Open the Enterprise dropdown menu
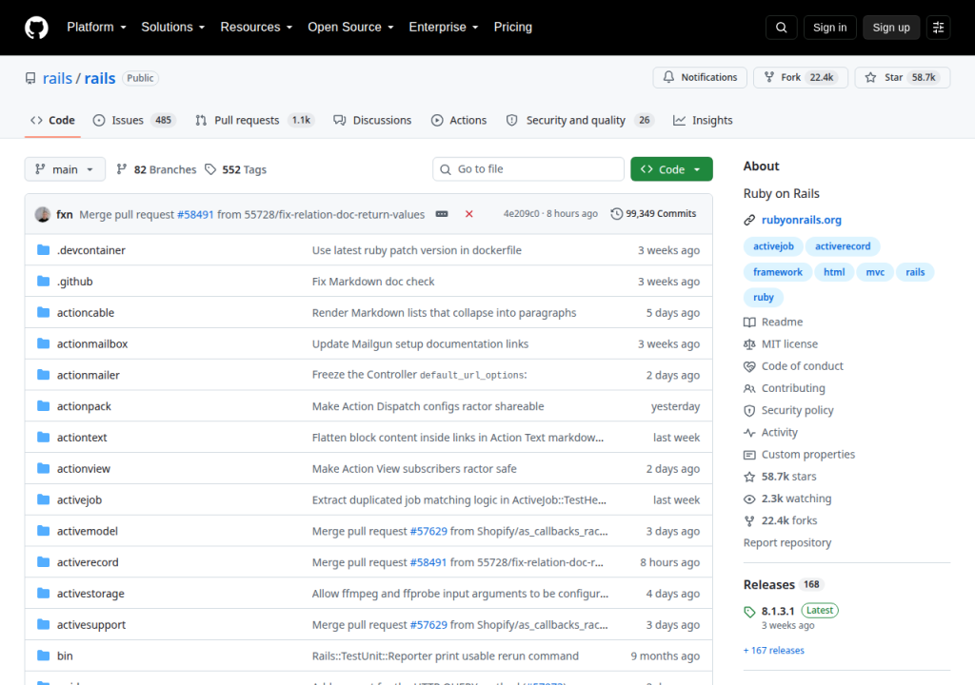The width and height of the screenshot is (975, 685). point(444,28)
